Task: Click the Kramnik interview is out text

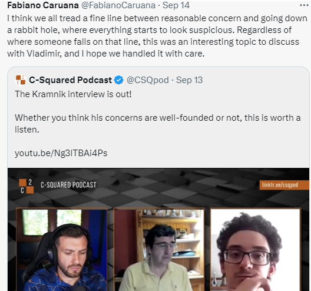Action: tap(73, 94)
